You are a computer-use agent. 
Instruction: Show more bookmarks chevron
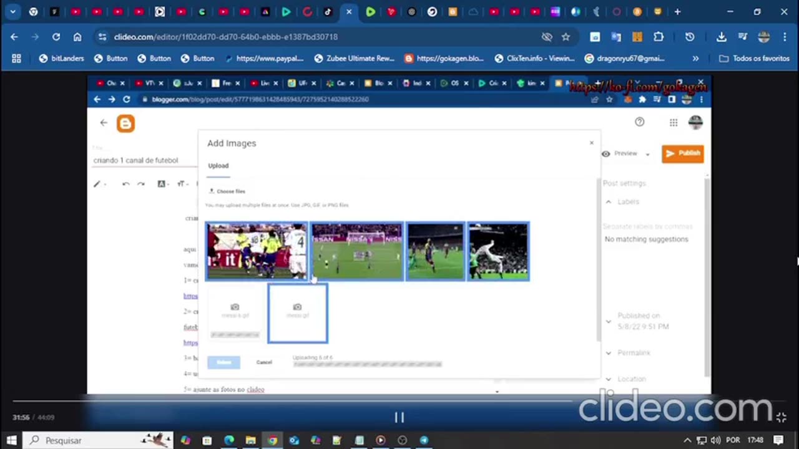click(695, 58)
